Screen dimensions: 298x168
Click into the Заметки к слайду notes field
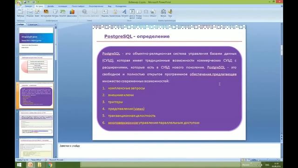tap(169, 150)
